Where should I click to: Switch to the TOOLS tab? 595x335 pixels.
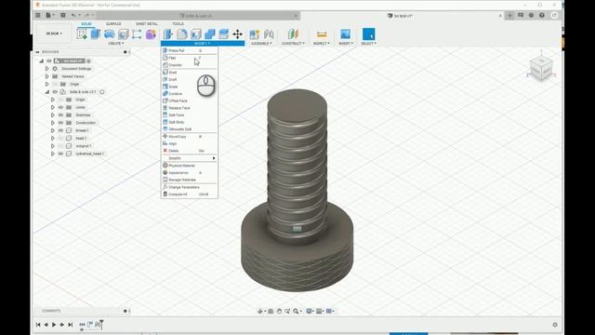178,24
